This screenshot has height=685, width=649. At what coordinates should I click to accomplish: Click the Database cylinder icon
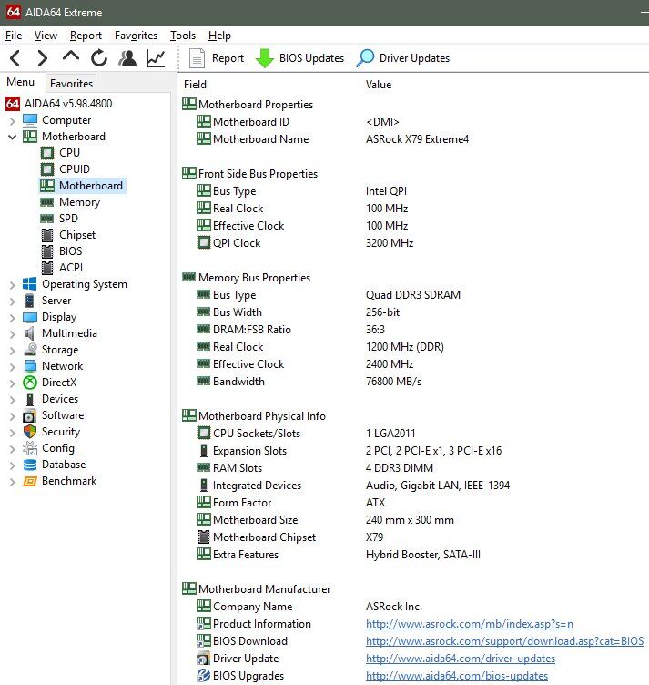tap(30, 465)
